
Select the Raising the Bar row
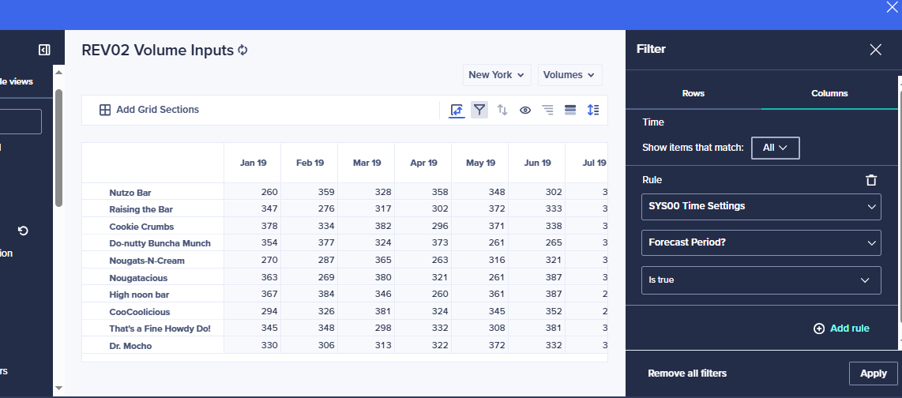point(141,209)
